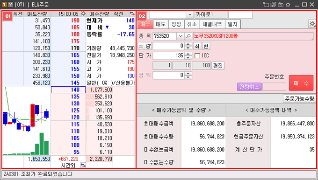Click the checked stacked-windows title bar icon
This screenshot has width=318, height=180.
(x=273, y=5)
